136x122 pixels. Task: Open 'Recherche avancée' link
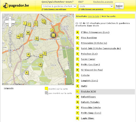103,2
